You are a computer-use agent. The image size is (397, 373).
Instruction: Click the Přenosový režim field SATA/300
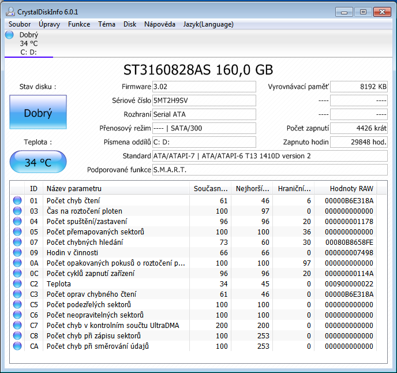tap(204, 128)
